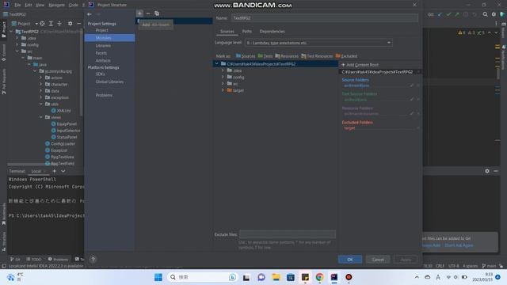Viewport: 507px width, 285px height.
Task: Open Project panel gear options
Action: tap(71, 24)
